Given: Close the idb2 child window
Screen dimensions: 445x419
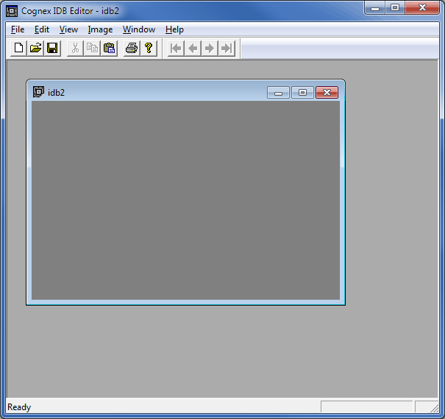Looking at the screenshot, I should pos(327,93).
